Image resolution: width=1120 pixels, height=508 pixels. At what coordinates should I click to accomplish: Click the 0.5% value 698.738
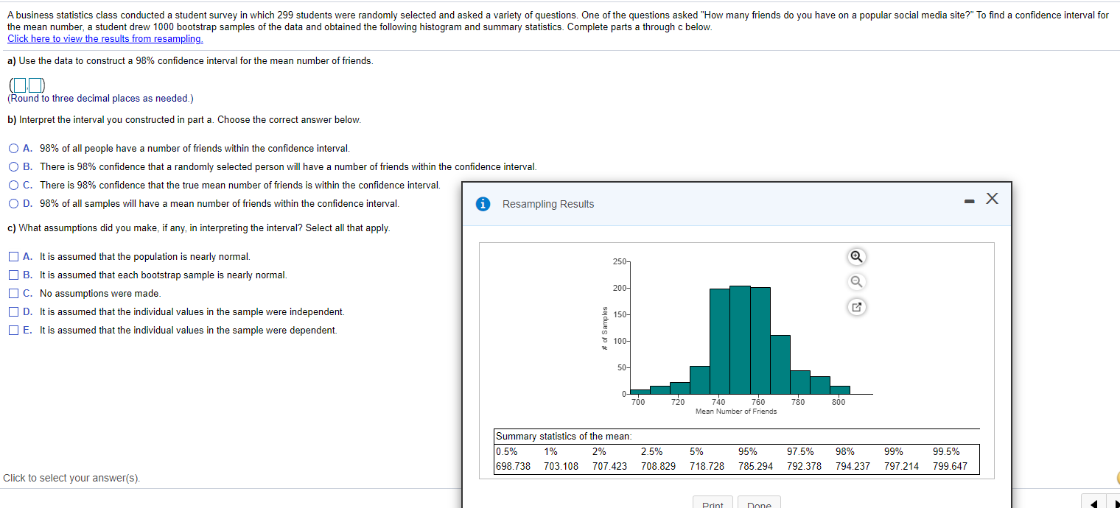[x=513, y=466]
